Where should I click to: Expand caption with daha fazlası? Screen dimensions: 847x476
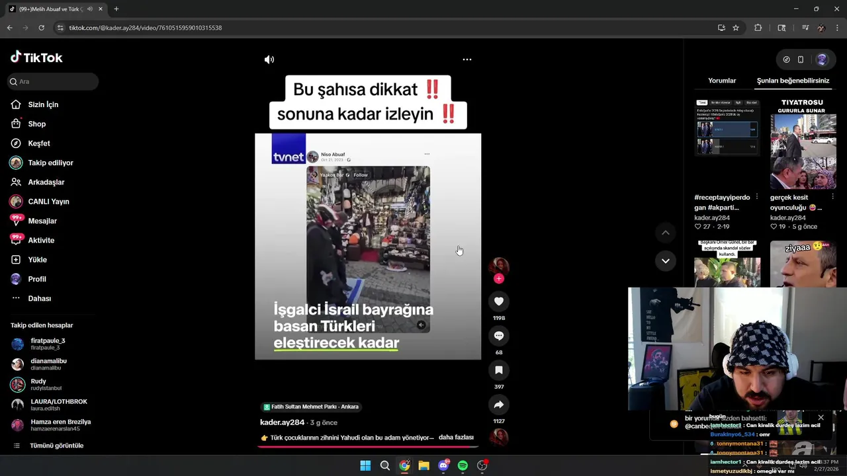456,438
